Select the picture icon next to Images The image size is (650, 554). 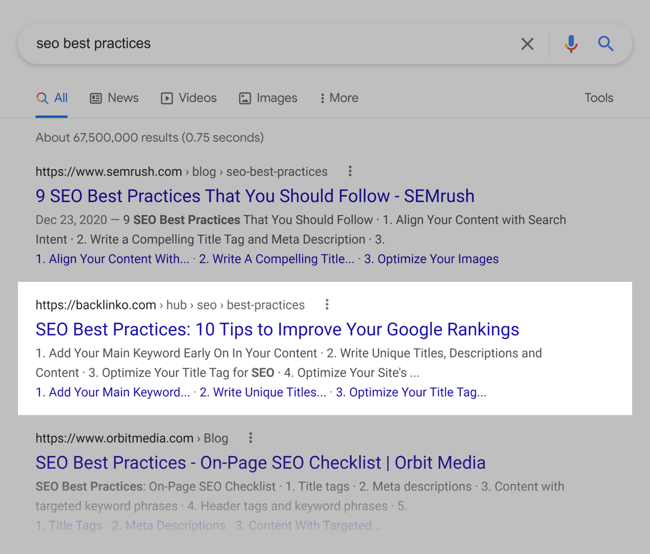pyautogui.click(x=244, y=98)
